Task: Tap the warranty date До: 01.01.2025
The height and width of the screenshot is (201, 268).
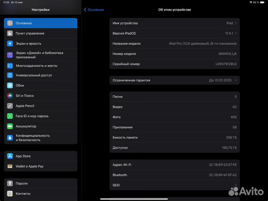Action: coord(220,80)
